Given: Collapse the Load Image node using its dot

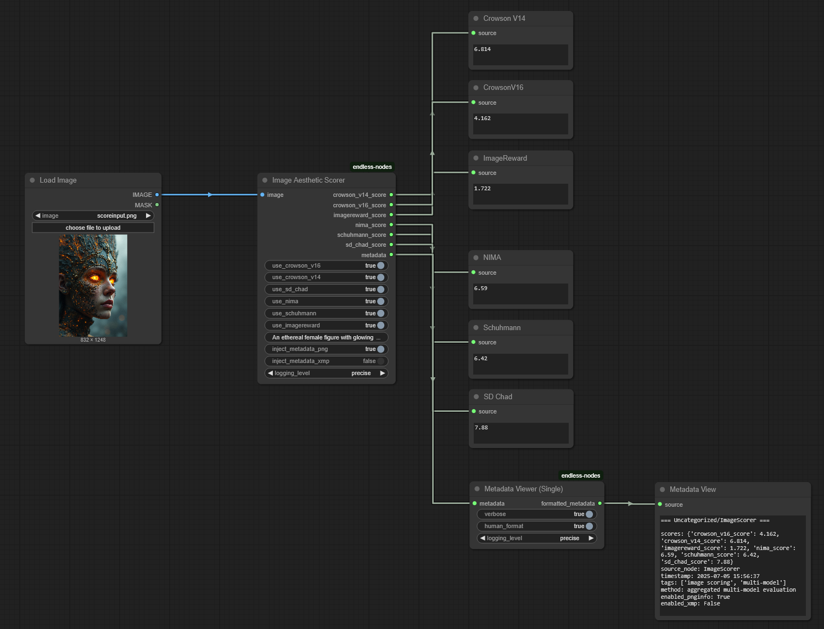Looking at the screenshot, I should 32,180.
